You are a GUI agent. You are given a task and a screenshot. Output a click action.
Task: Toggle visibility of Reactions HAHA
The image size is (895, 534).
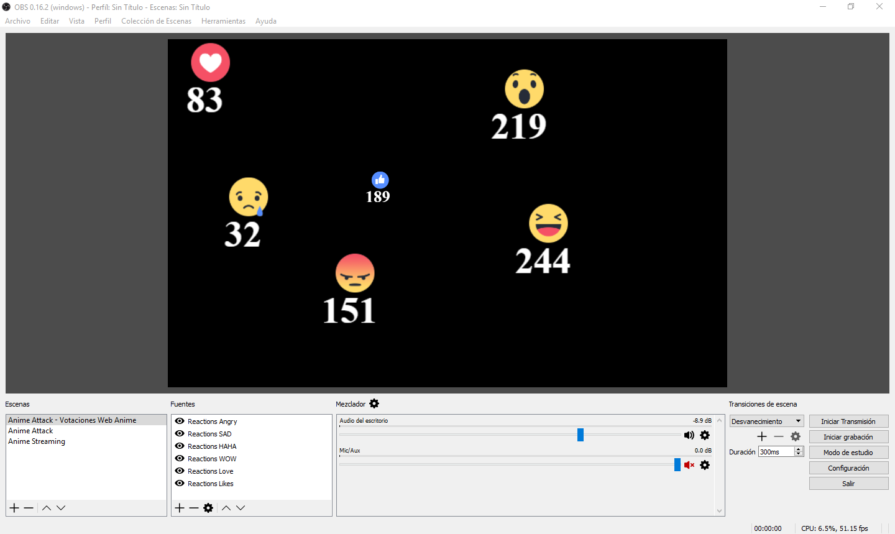point(180,446)
